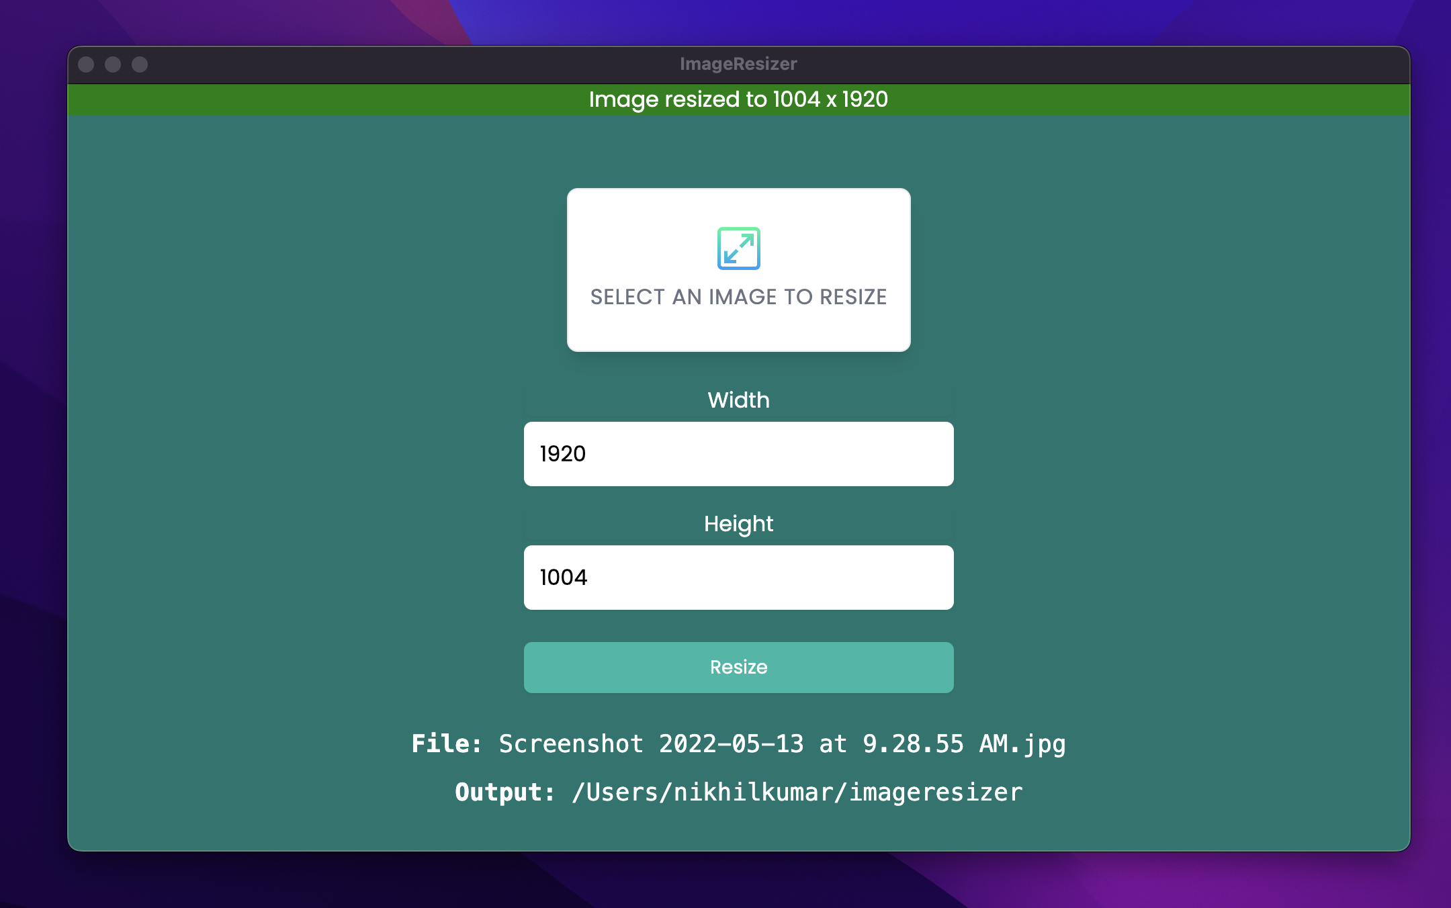Click the window minimize button
Screen dimensions: 1451x908
click(113, 64)
